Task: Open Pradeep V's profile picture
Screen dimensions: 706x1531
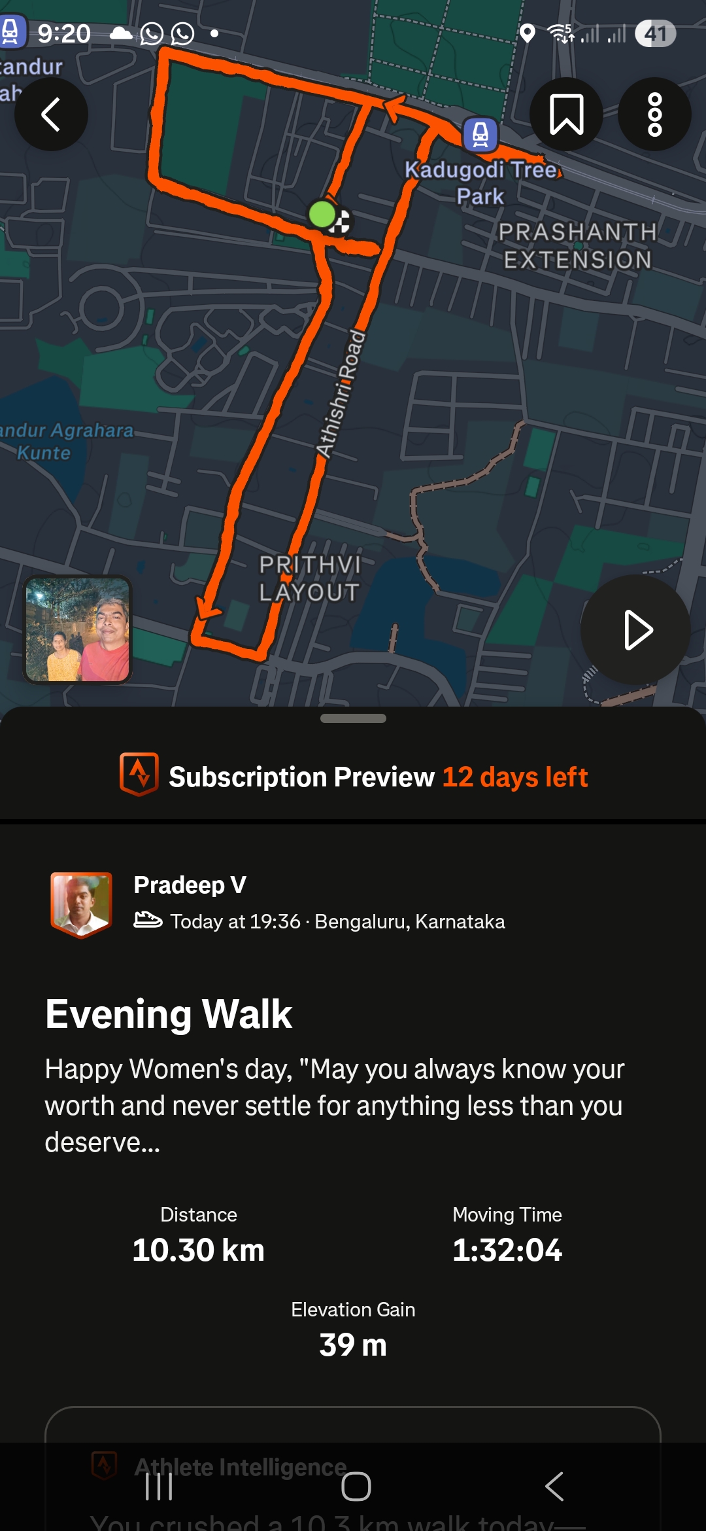Action: point(82,904)
